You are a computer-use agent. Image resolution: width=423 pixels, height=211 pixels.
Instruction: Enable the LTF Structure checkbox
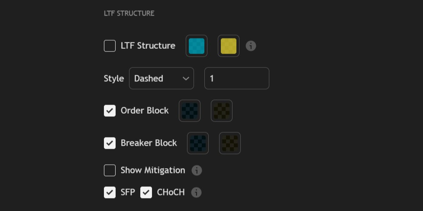(110, 46)
